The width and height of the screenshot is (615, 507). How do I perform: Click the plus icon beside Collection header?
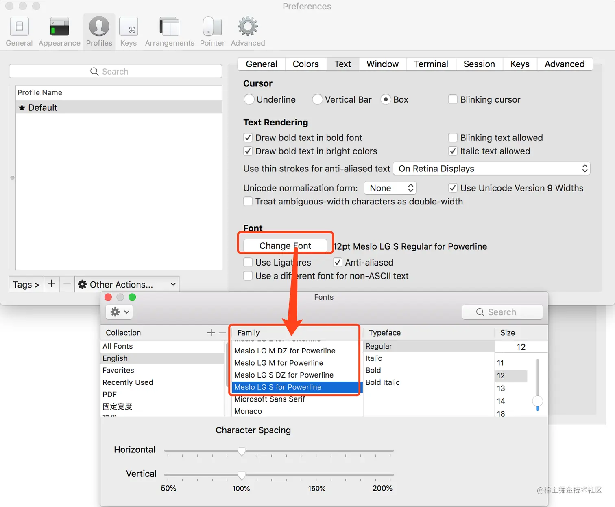tap(211, 333)
